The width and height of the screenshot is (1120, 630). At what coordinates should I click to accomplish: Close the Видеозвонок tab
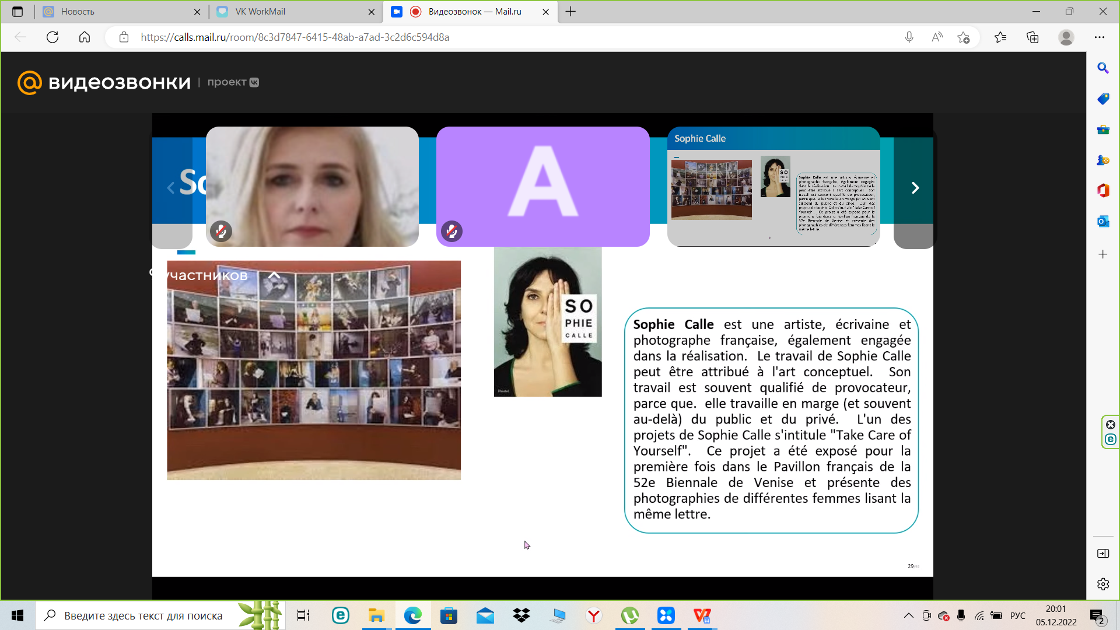click(x=545, y=12)
